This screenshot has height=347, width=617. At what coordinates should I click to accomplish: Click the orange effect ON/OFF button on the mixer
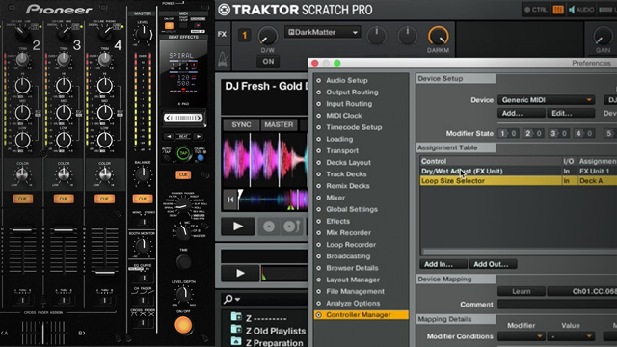click(x=183, y=325)
